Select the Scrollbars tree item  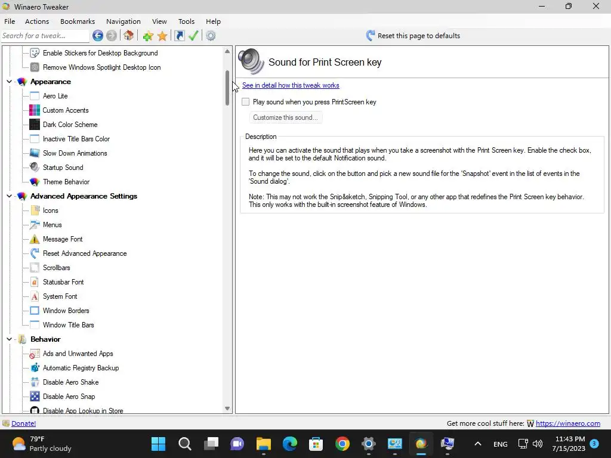click(57, 268)
